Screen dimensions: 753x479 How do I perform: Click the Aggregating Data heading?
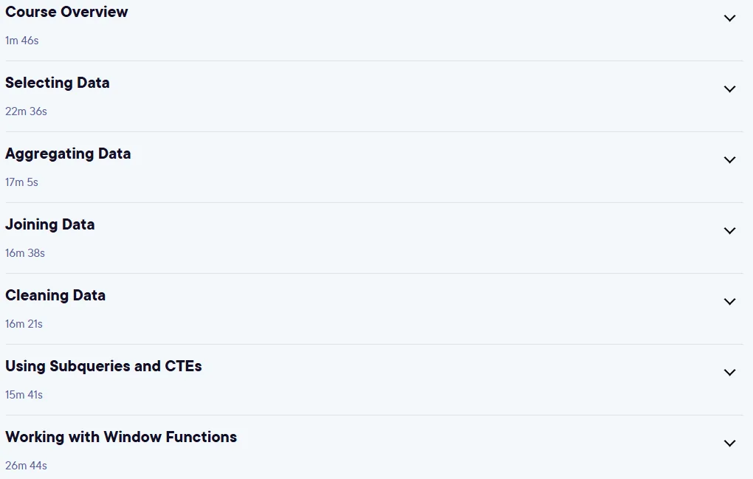pyautogui.click(x=68, y=154)
